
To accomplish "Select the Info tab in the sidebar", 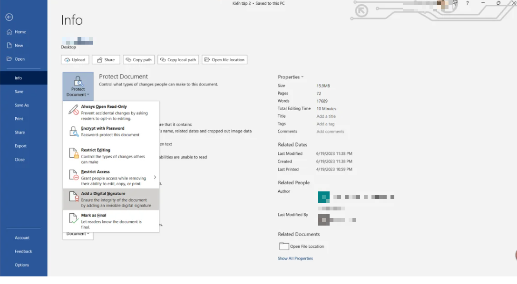I will tap(23, 78).
